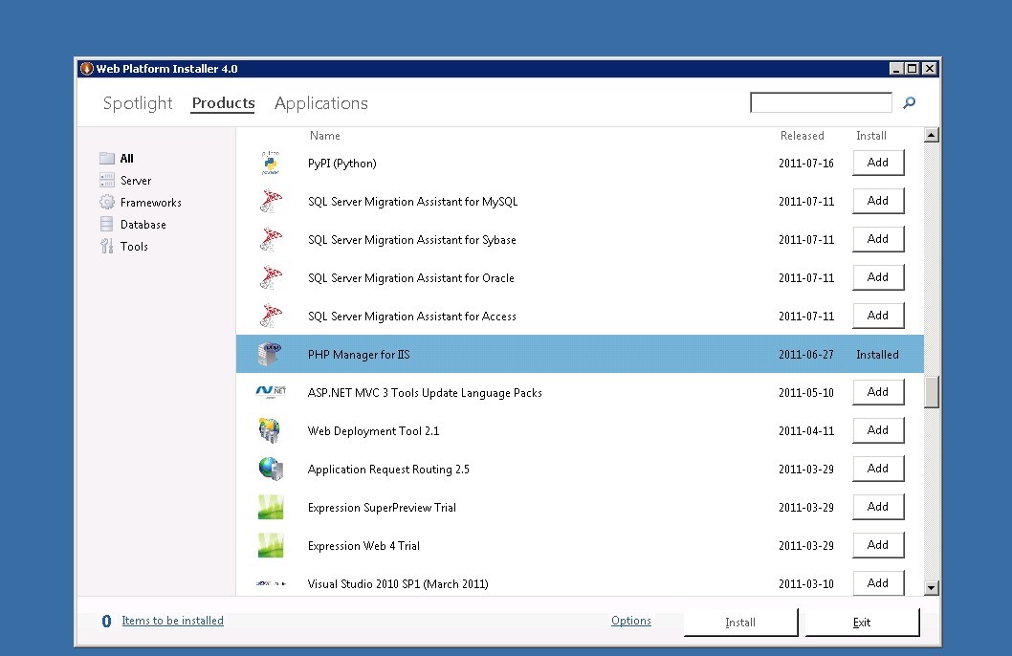1012x656 pixels.
Task: Click the PyPI (Python) name text
Action: tap(342, 164)
